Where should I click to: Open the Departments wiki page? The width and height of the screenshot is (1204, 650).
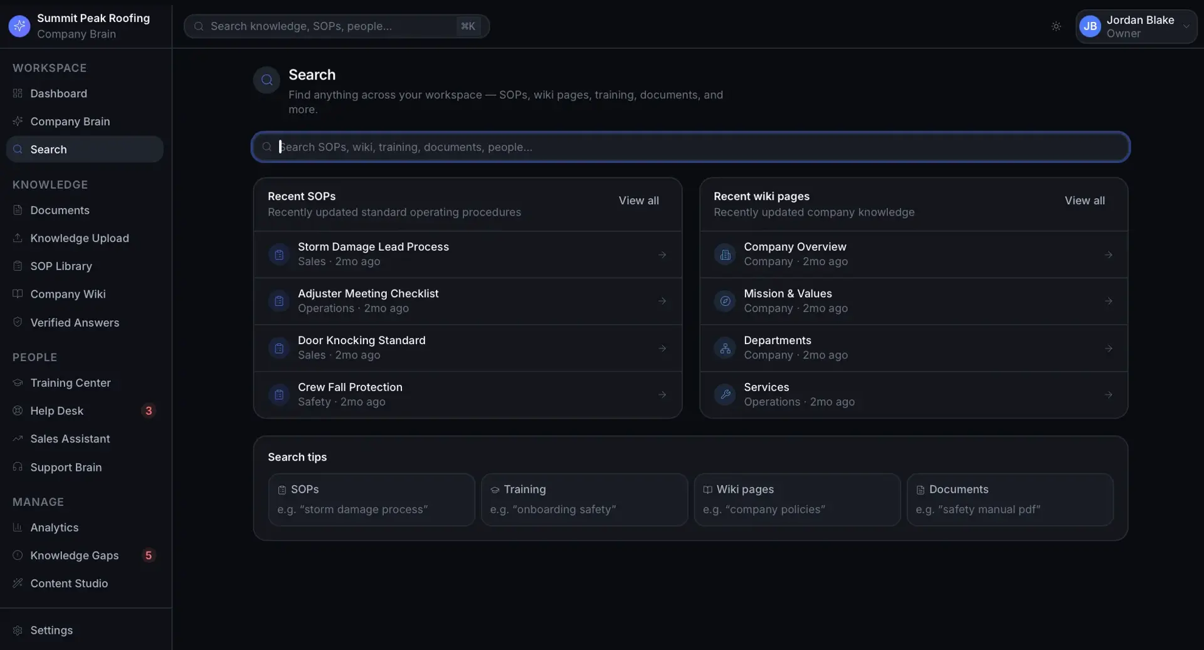pos(914,348)
